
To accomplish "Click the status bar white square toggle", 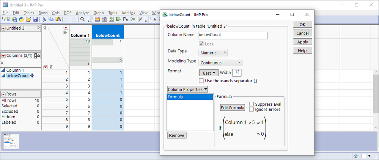I will click(x=364, y=156).
